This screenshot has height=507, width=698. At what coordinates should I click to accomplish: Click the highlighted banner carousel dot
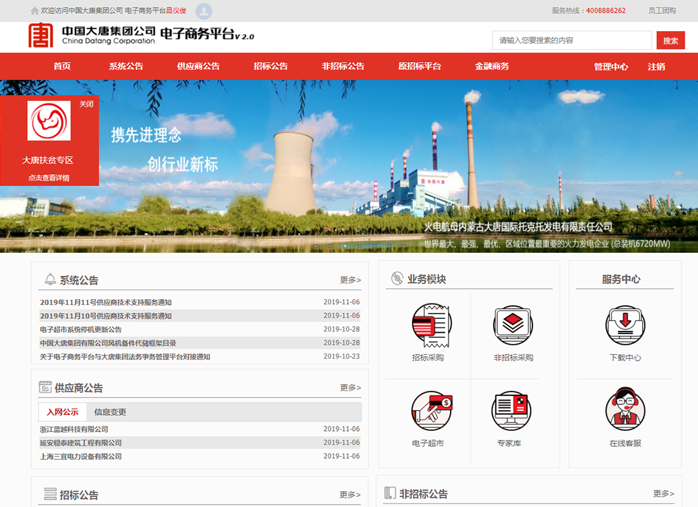(345, 245)
